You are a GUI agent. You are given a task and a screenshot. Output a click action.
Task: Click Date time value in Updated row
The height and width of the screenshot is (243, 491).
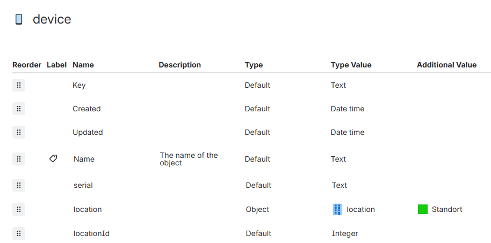[x=348, y=132]
